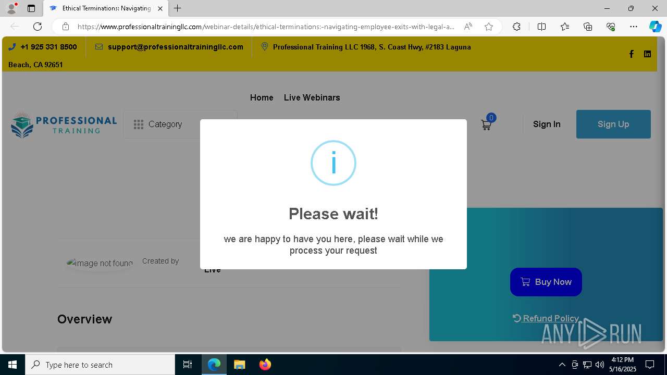Image resolution: width=667 pixels, height=375 pixels.
Task: Open the Copilot sidebar icon
Action: coord(656,27)
